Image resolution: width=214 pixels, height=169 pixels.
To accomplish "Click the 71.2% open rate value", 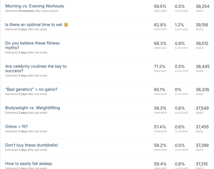I will pos(160,67).
